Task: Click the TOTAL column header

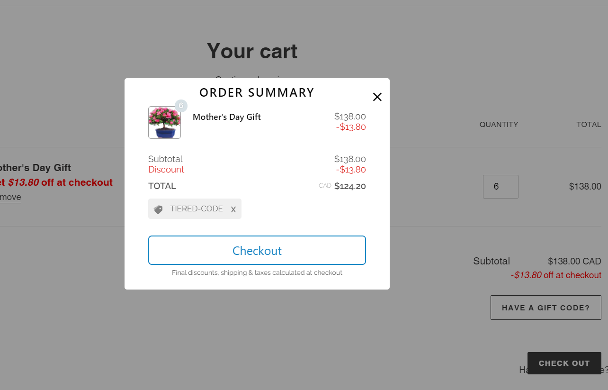Action: 589,125
